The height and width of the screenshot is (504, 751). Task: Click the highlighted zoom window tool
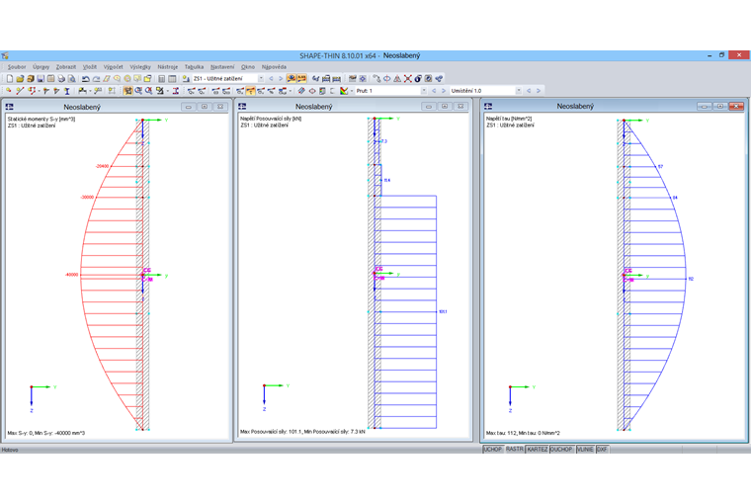pyautogui.click(x=127, y=91)
